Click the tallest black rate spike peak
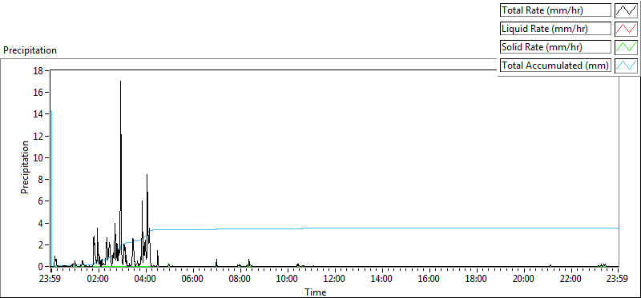 121,81
